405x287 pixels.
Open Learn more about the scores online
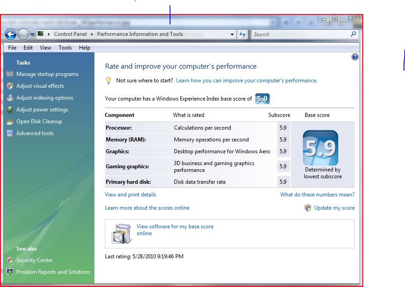tap(147, 208)
